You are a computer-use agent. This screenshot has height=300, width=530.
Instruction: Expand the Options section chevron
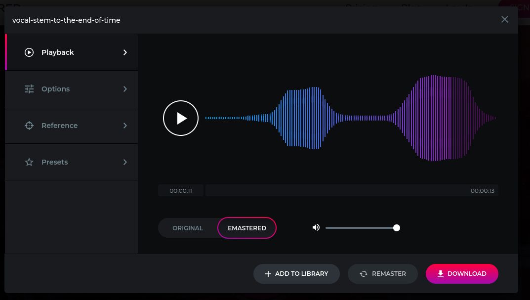(x=125, y=89)
